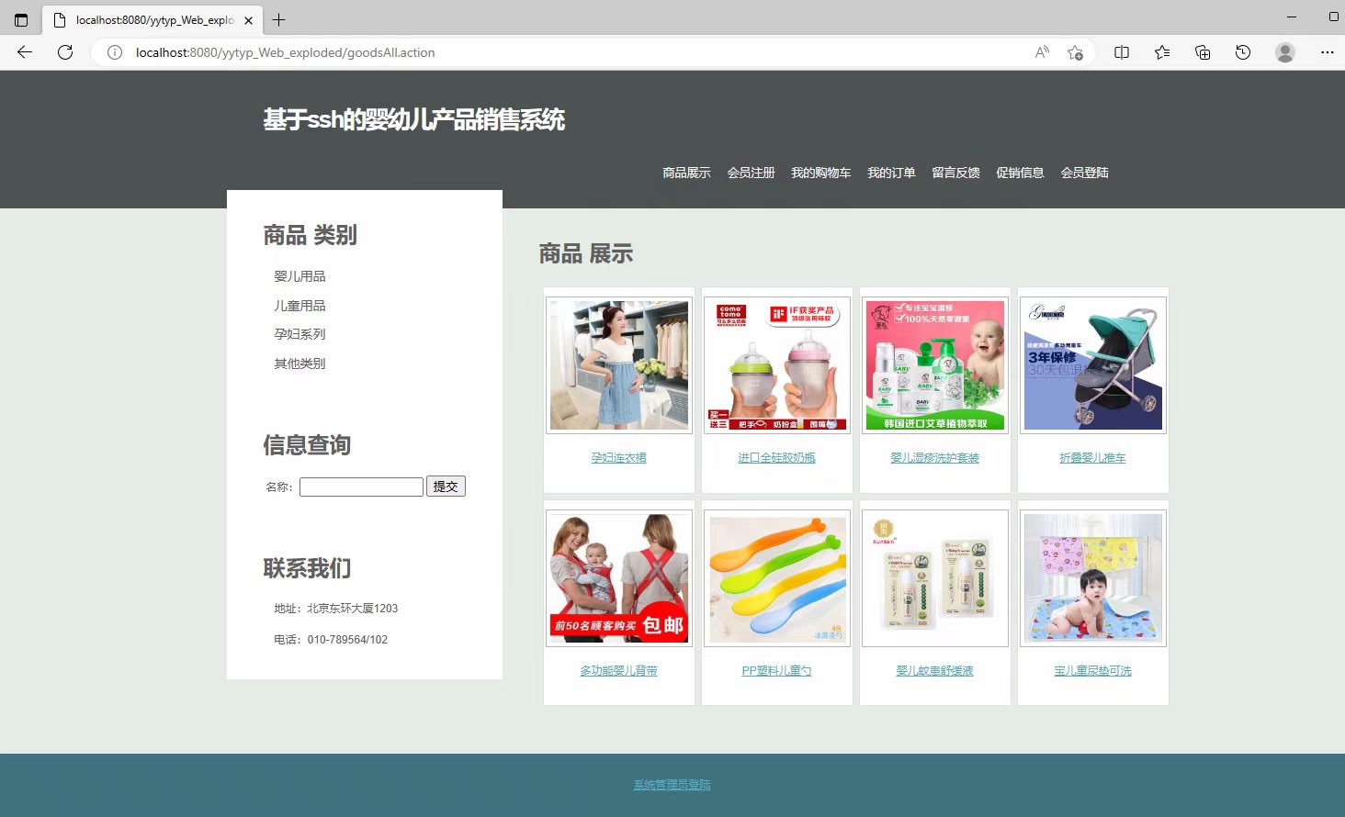Open 会员注册 navigation item
Screen dimensions: 1345x817
coord(752,173)
